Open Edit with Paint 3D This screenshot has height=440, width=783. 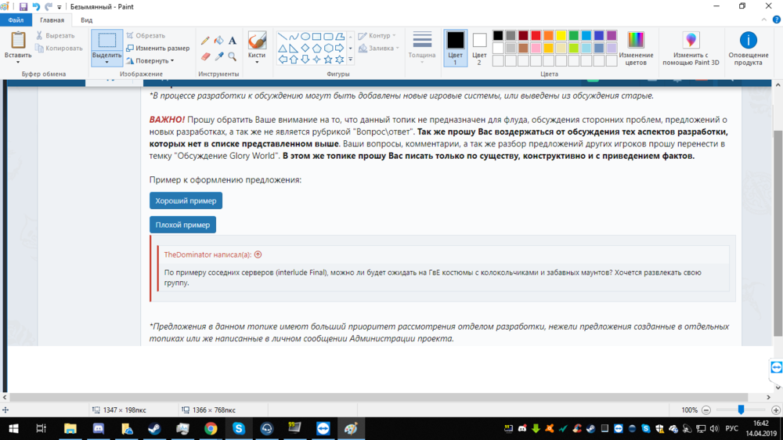coord(690,49)
